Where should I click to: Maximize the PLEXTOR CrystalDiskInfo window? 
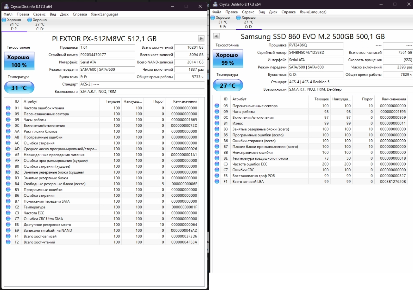pos(186,6)
